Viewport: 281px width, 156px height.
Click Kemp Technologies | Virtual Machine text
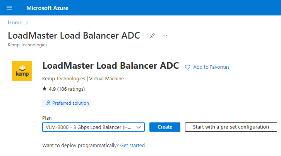tap(83, 79)
